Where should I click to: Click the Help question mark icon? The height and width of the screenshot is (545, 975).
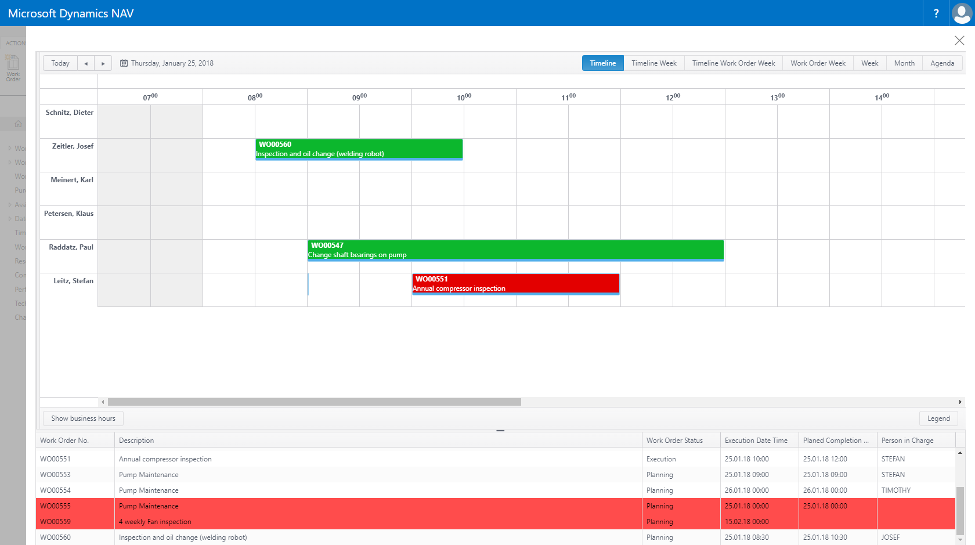pos(936,13)
